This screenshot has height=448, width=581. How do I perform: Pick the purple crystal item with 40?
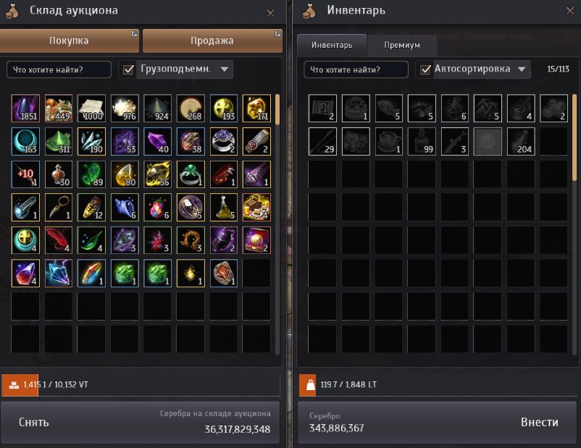click(157, 141)
